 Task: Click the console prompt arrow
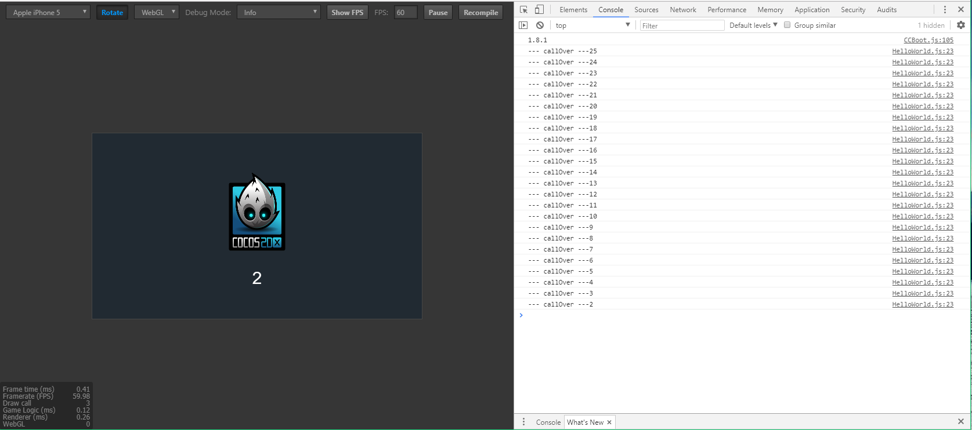point(521,315)
